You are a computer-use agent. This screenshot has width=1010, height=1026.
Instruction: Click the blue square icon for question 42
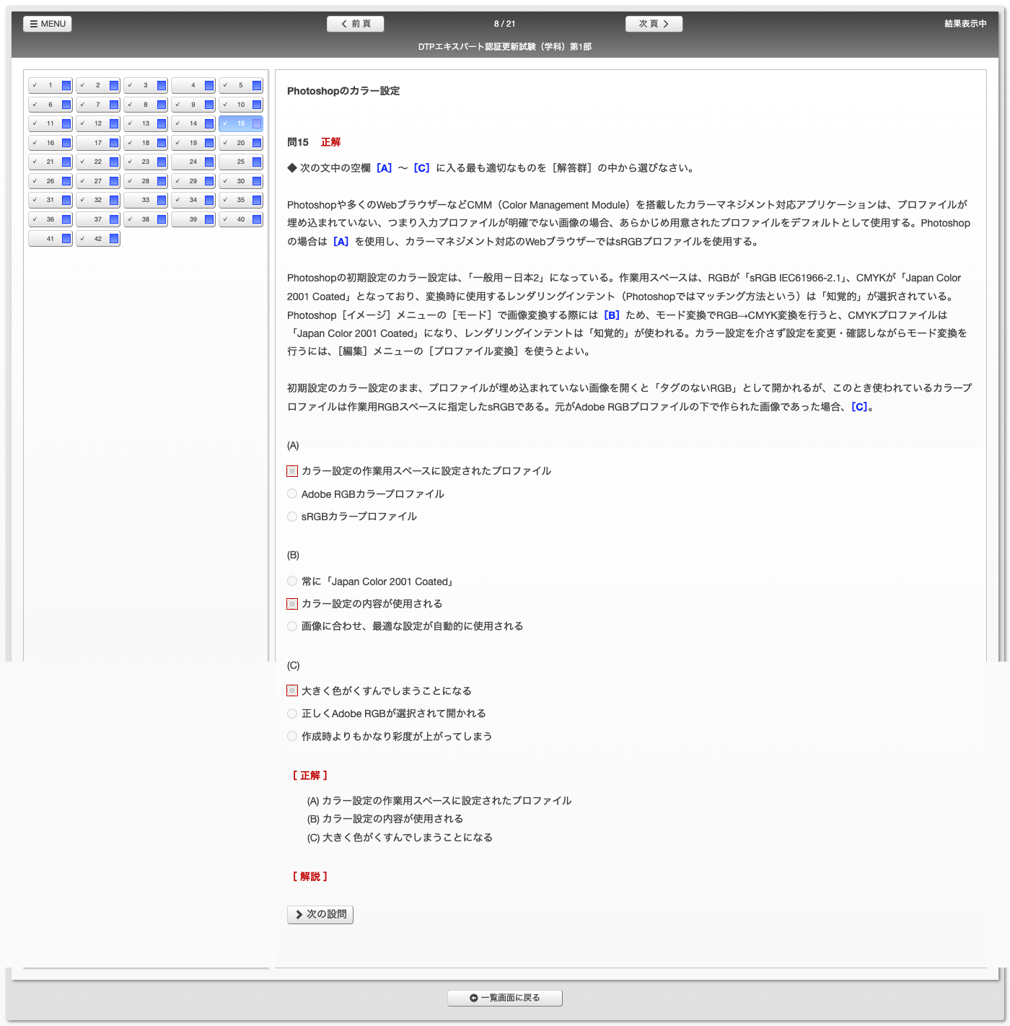tap(114, 239)
